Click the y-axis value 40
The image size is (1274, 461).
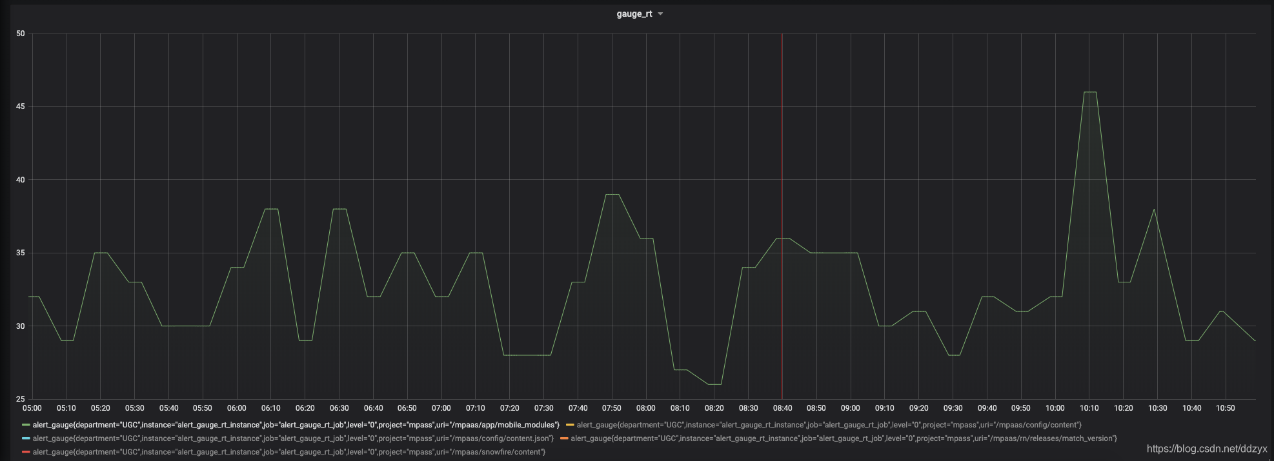[x=21, y=180]
